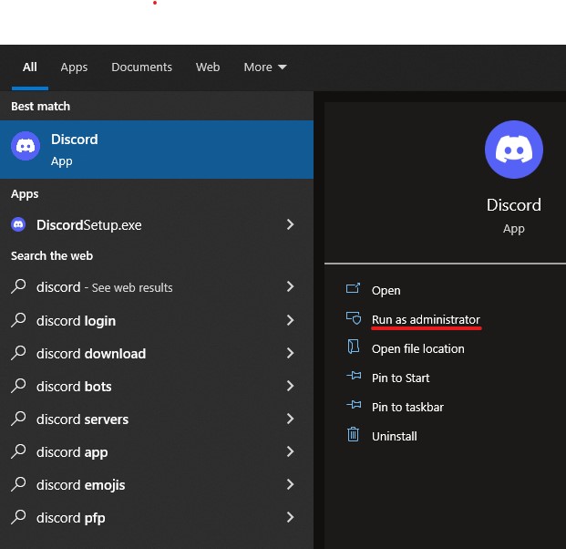Switch to the All search tab
Image resolution: width=566 pixels, height=549 pixels.
(x=29, y=67)
